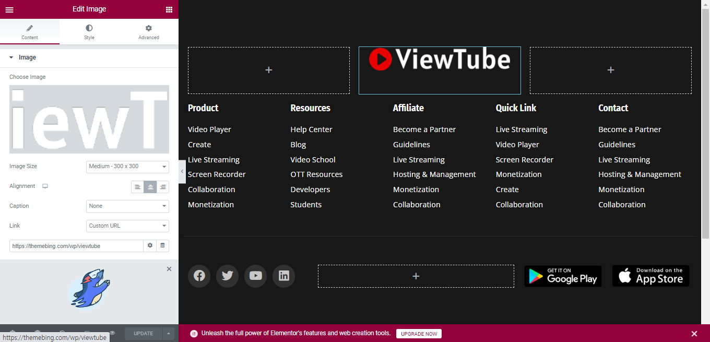Click the Video School link
The height and width of the screenshot is (342, 710).
click(x=313, y=160)
